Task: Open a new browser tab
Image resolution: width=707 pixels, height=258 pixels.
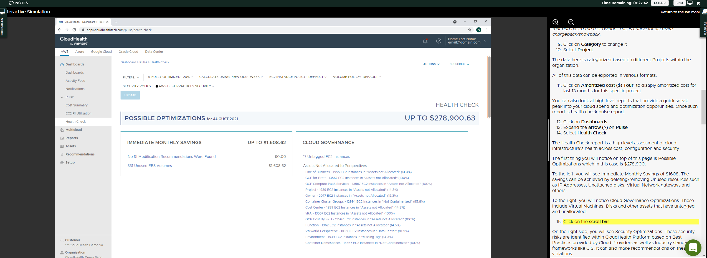Action: coord(116,22)
